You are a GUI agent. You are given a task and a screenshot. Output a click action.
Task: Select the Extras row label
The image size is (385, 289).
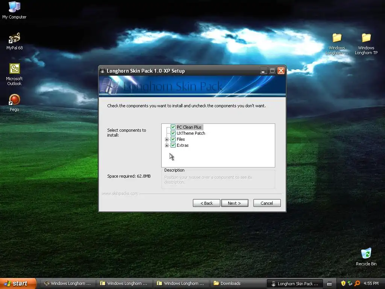[x=183, y=145]
